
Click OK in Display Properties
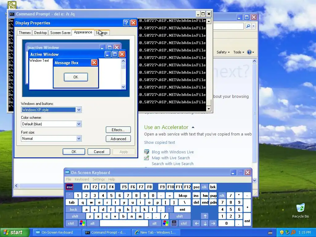pos(74,152)
